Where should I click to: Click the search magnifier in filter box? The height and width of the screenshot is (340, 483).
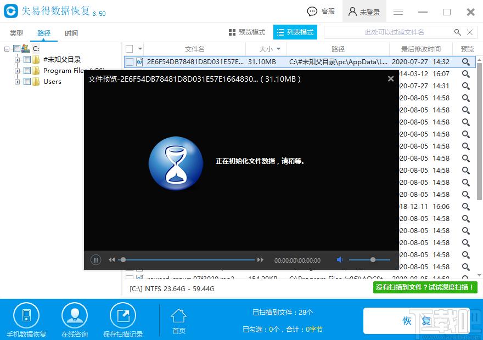pyautogui.click(x=457, y=32)
